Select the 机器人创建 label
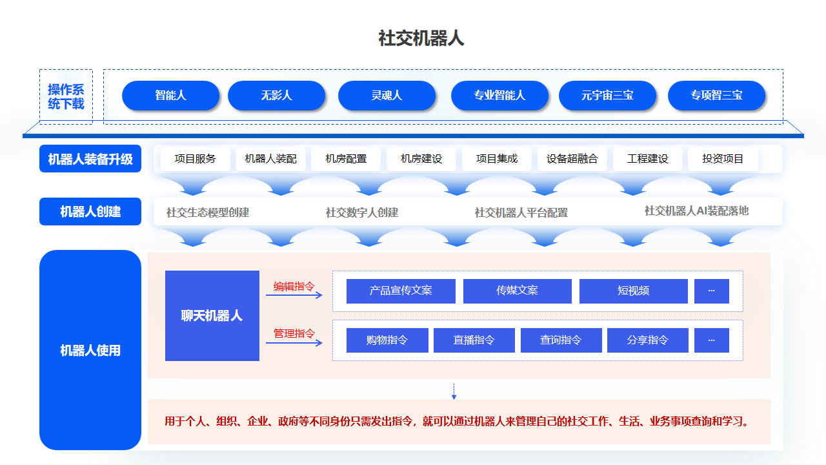Image resolution: width=826 pixels, height=465 pixels. click(90, 212)
